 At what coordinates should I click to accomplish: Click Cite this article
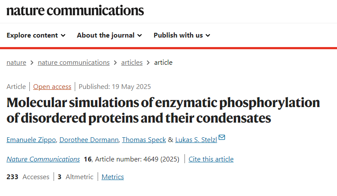[x=211, y=159]
